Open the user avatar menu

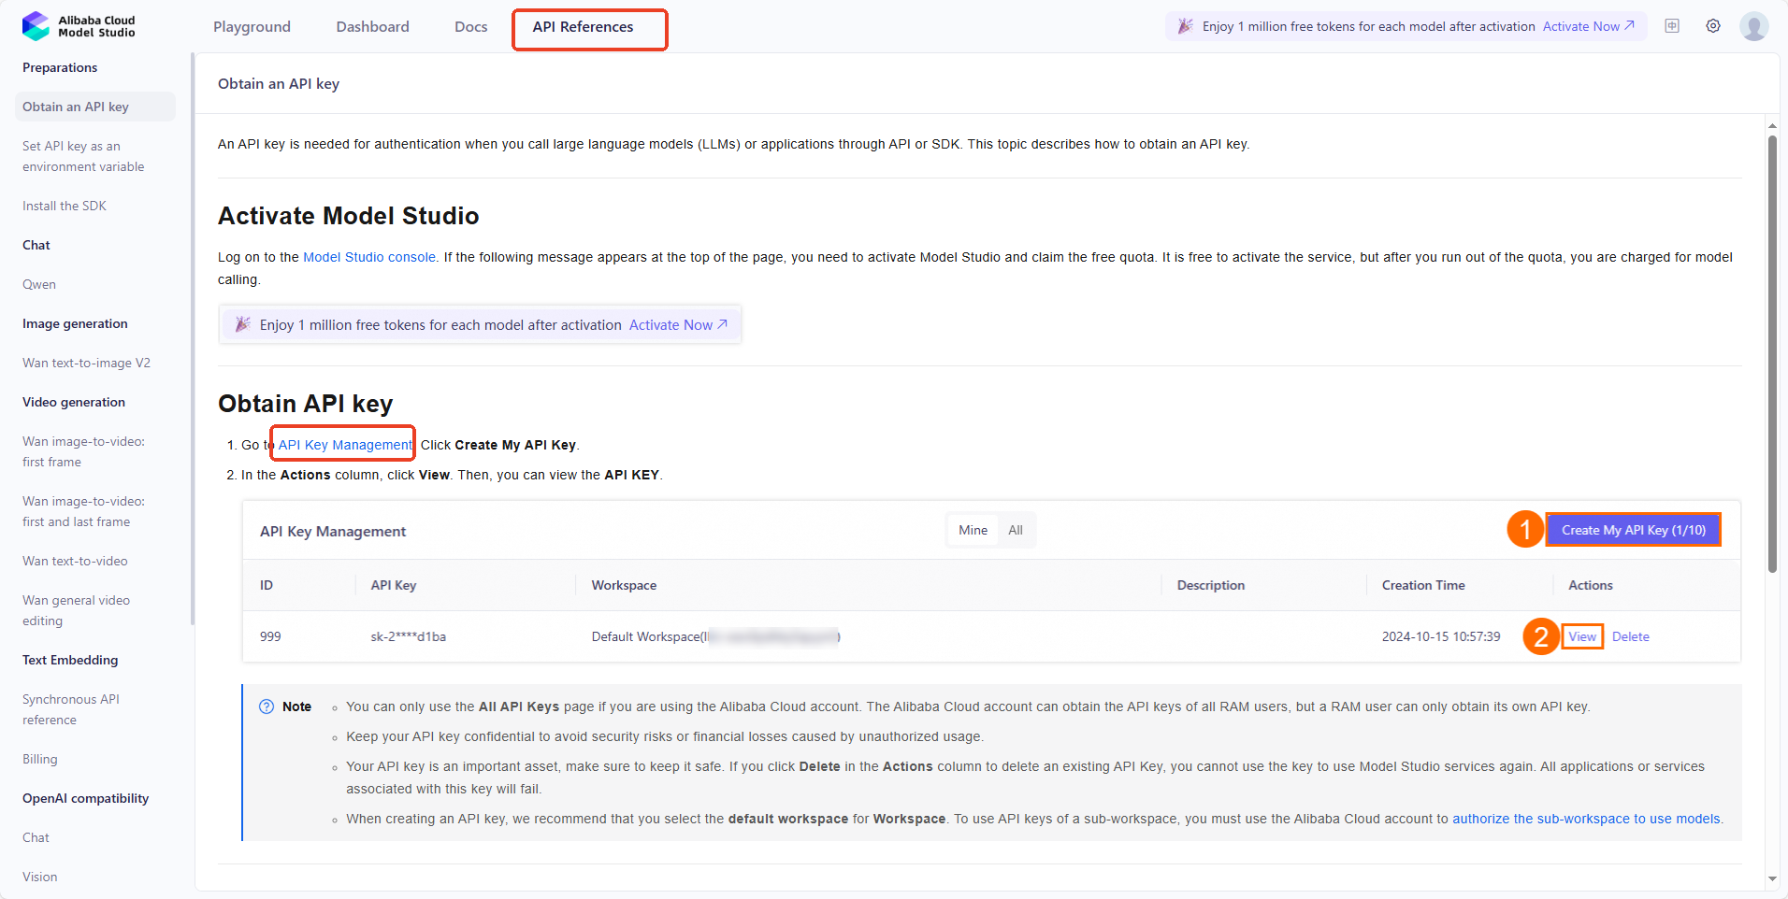click(1754, 26)
